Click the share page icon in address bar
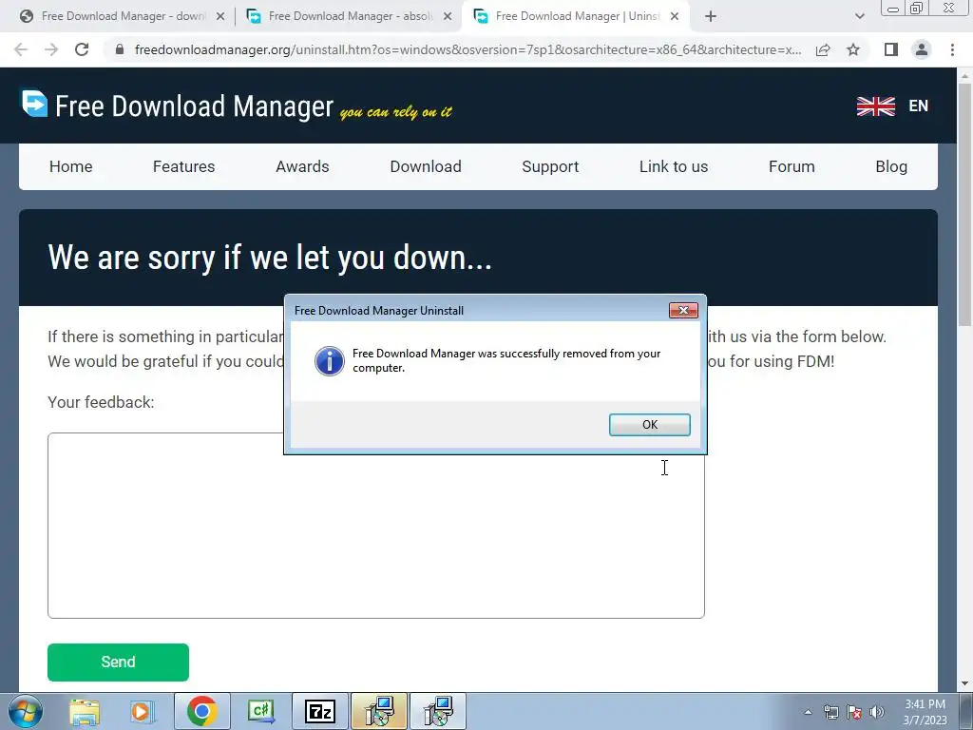The width and height of the screenshot is (973, 730). (x=823, y=49)
